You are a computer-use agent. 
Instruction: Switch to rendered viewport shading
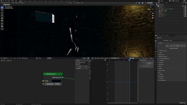152,3
